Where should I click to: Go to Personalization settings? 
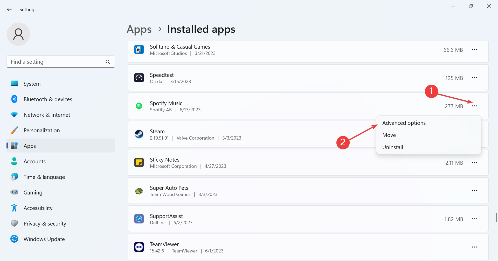coord(61,130)
